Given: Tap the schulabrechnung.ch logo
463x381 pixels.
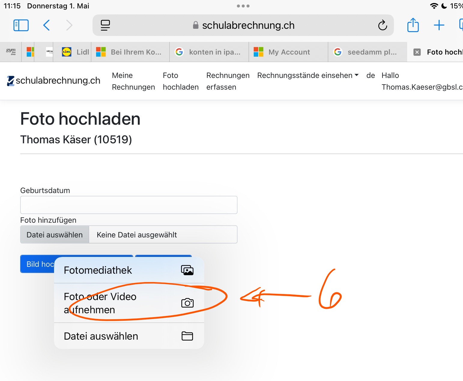Looking at the screenshot, I should point(53,81).
